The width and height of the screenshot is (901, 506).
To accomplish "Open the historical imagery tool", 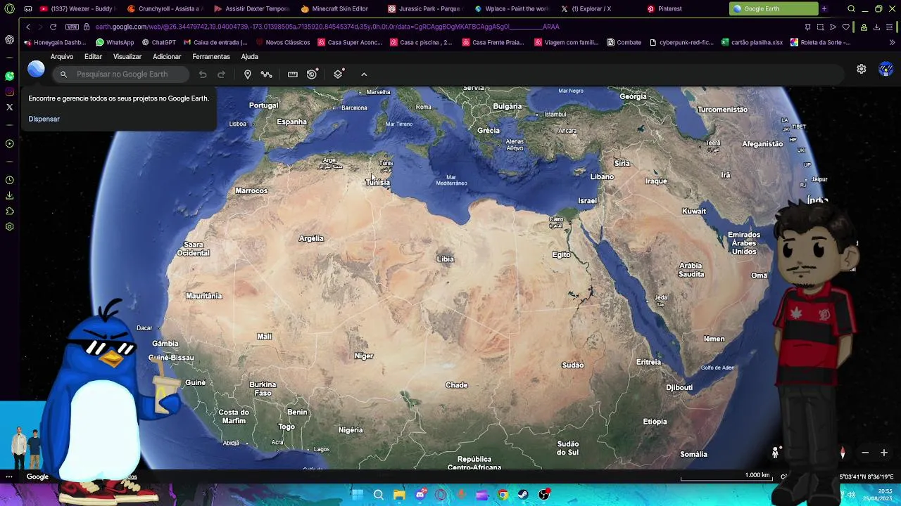I will tap(313, 74).
